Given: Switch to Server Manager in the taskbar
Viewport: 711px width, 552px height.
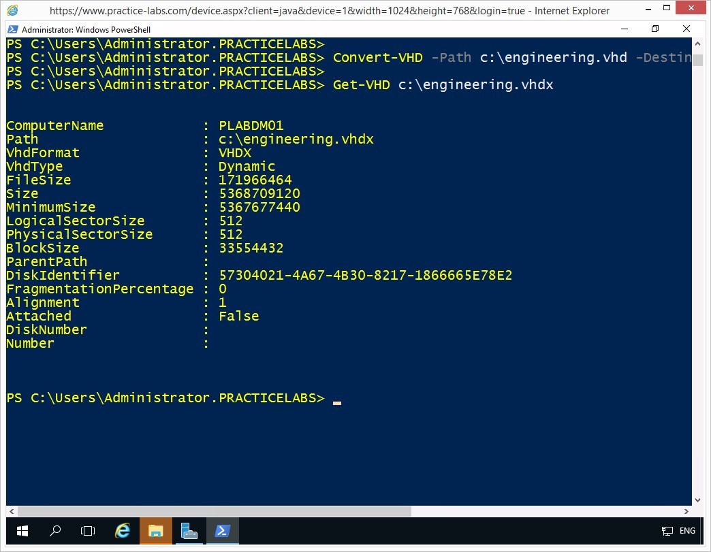Looking at the screenshot, I should 189,531.
